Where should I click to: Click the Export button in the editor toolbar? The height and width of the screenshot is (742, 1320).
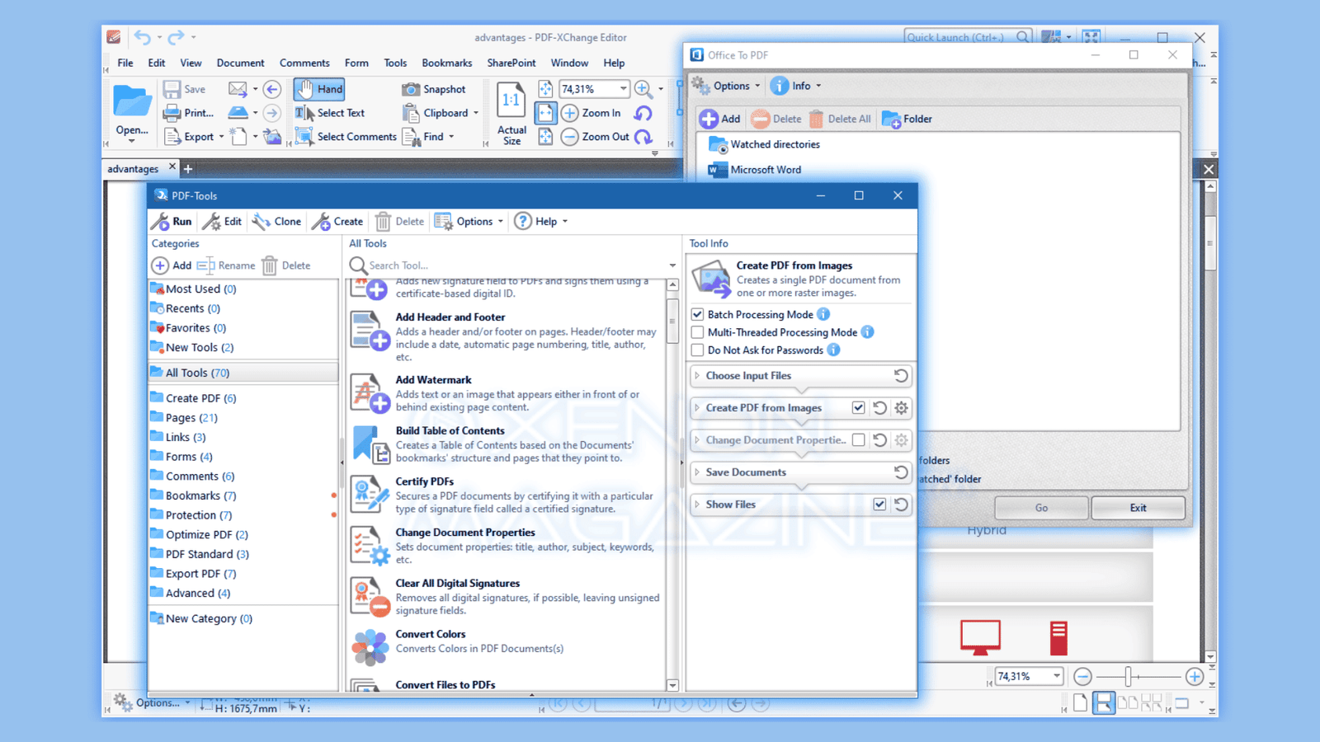pyautogui.click(x=193, y=137)
